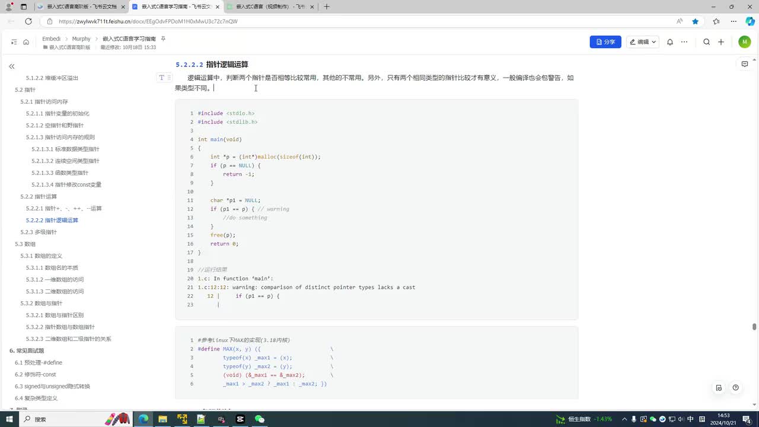The image size is (759, 427).
Task: Open volume control speaker icon in tray
Action: point(681,419)
